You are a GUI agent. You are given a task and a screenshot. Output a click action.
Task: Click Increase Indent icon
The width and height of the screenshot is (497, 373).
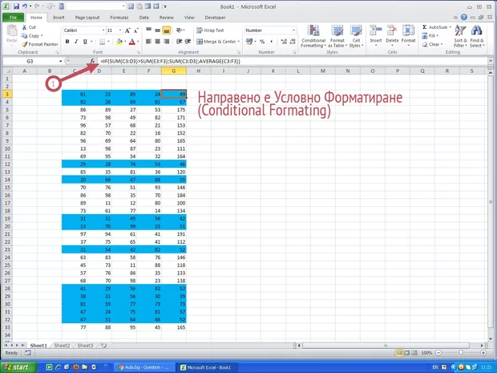pos(188,42)
